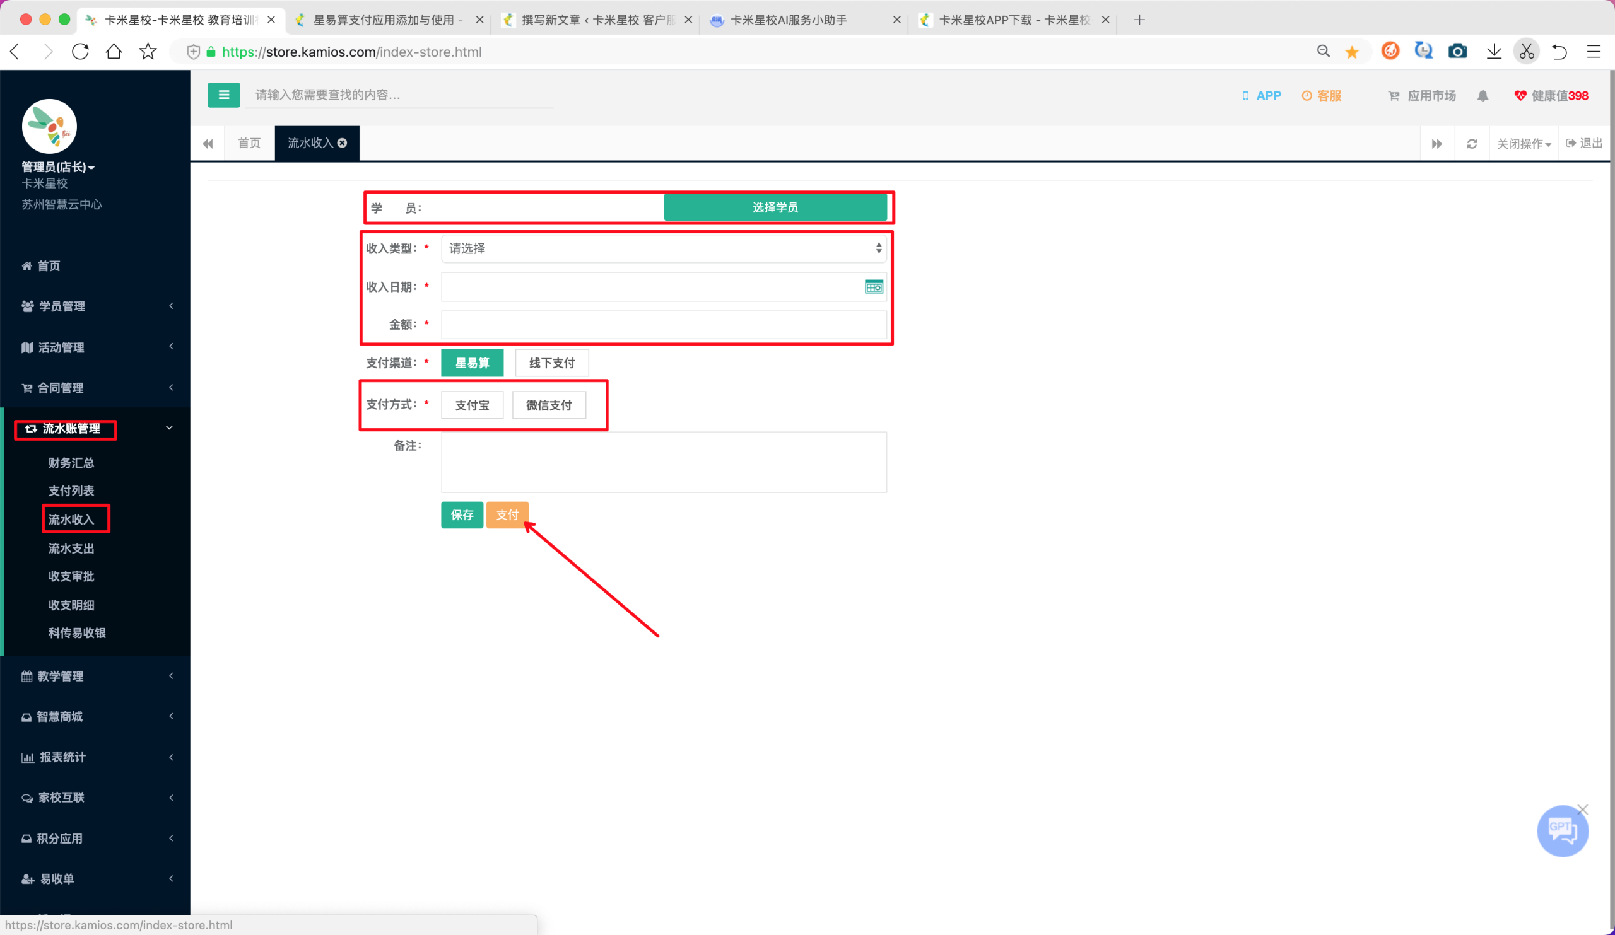Open a new browser tab
The width and height of the screenshot is (1615, 935).
[1139, 20]
